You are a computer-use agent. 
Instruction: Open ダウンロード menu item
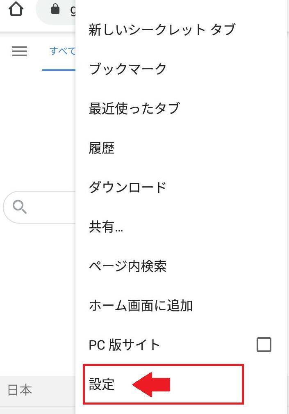coord(127,187)
